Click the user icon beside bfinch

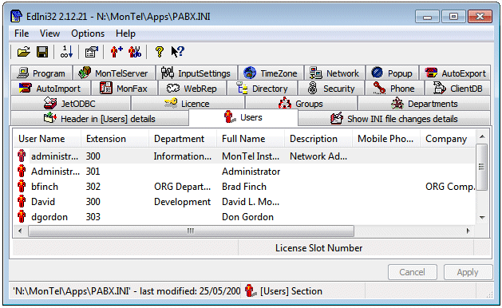[22, 187]
